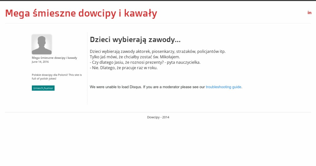This screenshot has height=166, width=316.
Task: Click the word 'Disqus' in the error message
Action: (x=136, y=87)
